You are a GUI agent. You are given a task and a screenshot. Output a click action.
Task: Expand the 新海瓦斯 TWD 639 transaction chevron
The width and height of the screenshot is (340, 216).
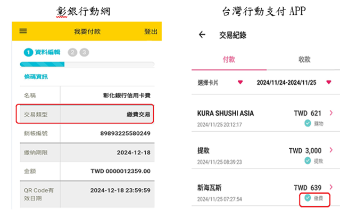(331, 188)
